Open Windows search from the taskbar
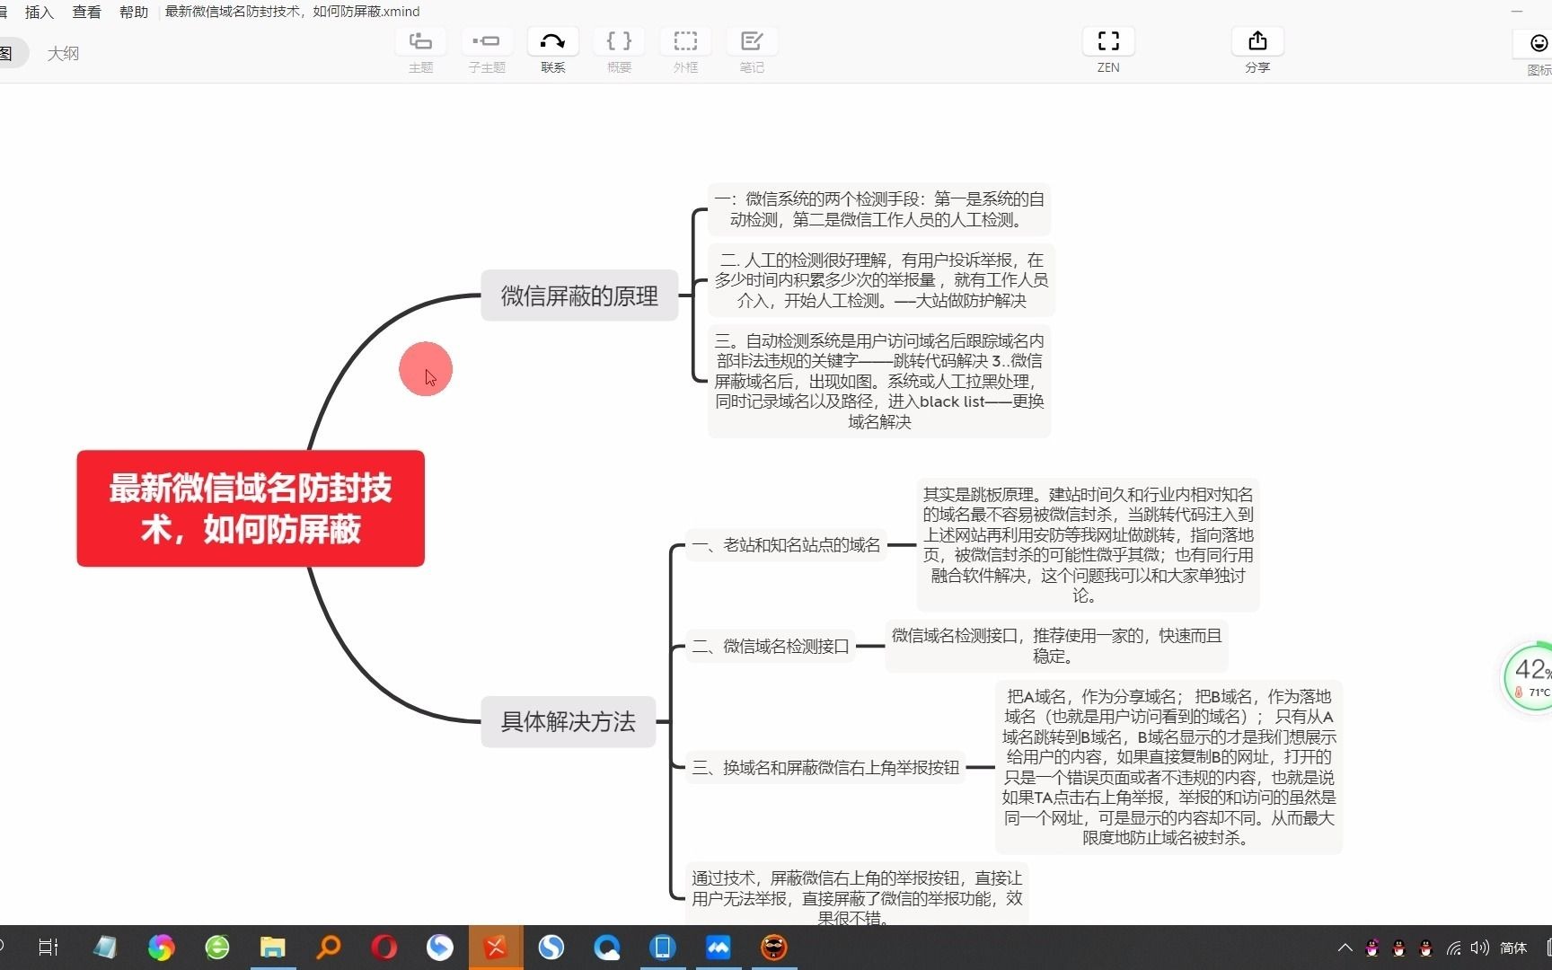The height and width of the screenshot is (970, 1552). coord(329,948)
